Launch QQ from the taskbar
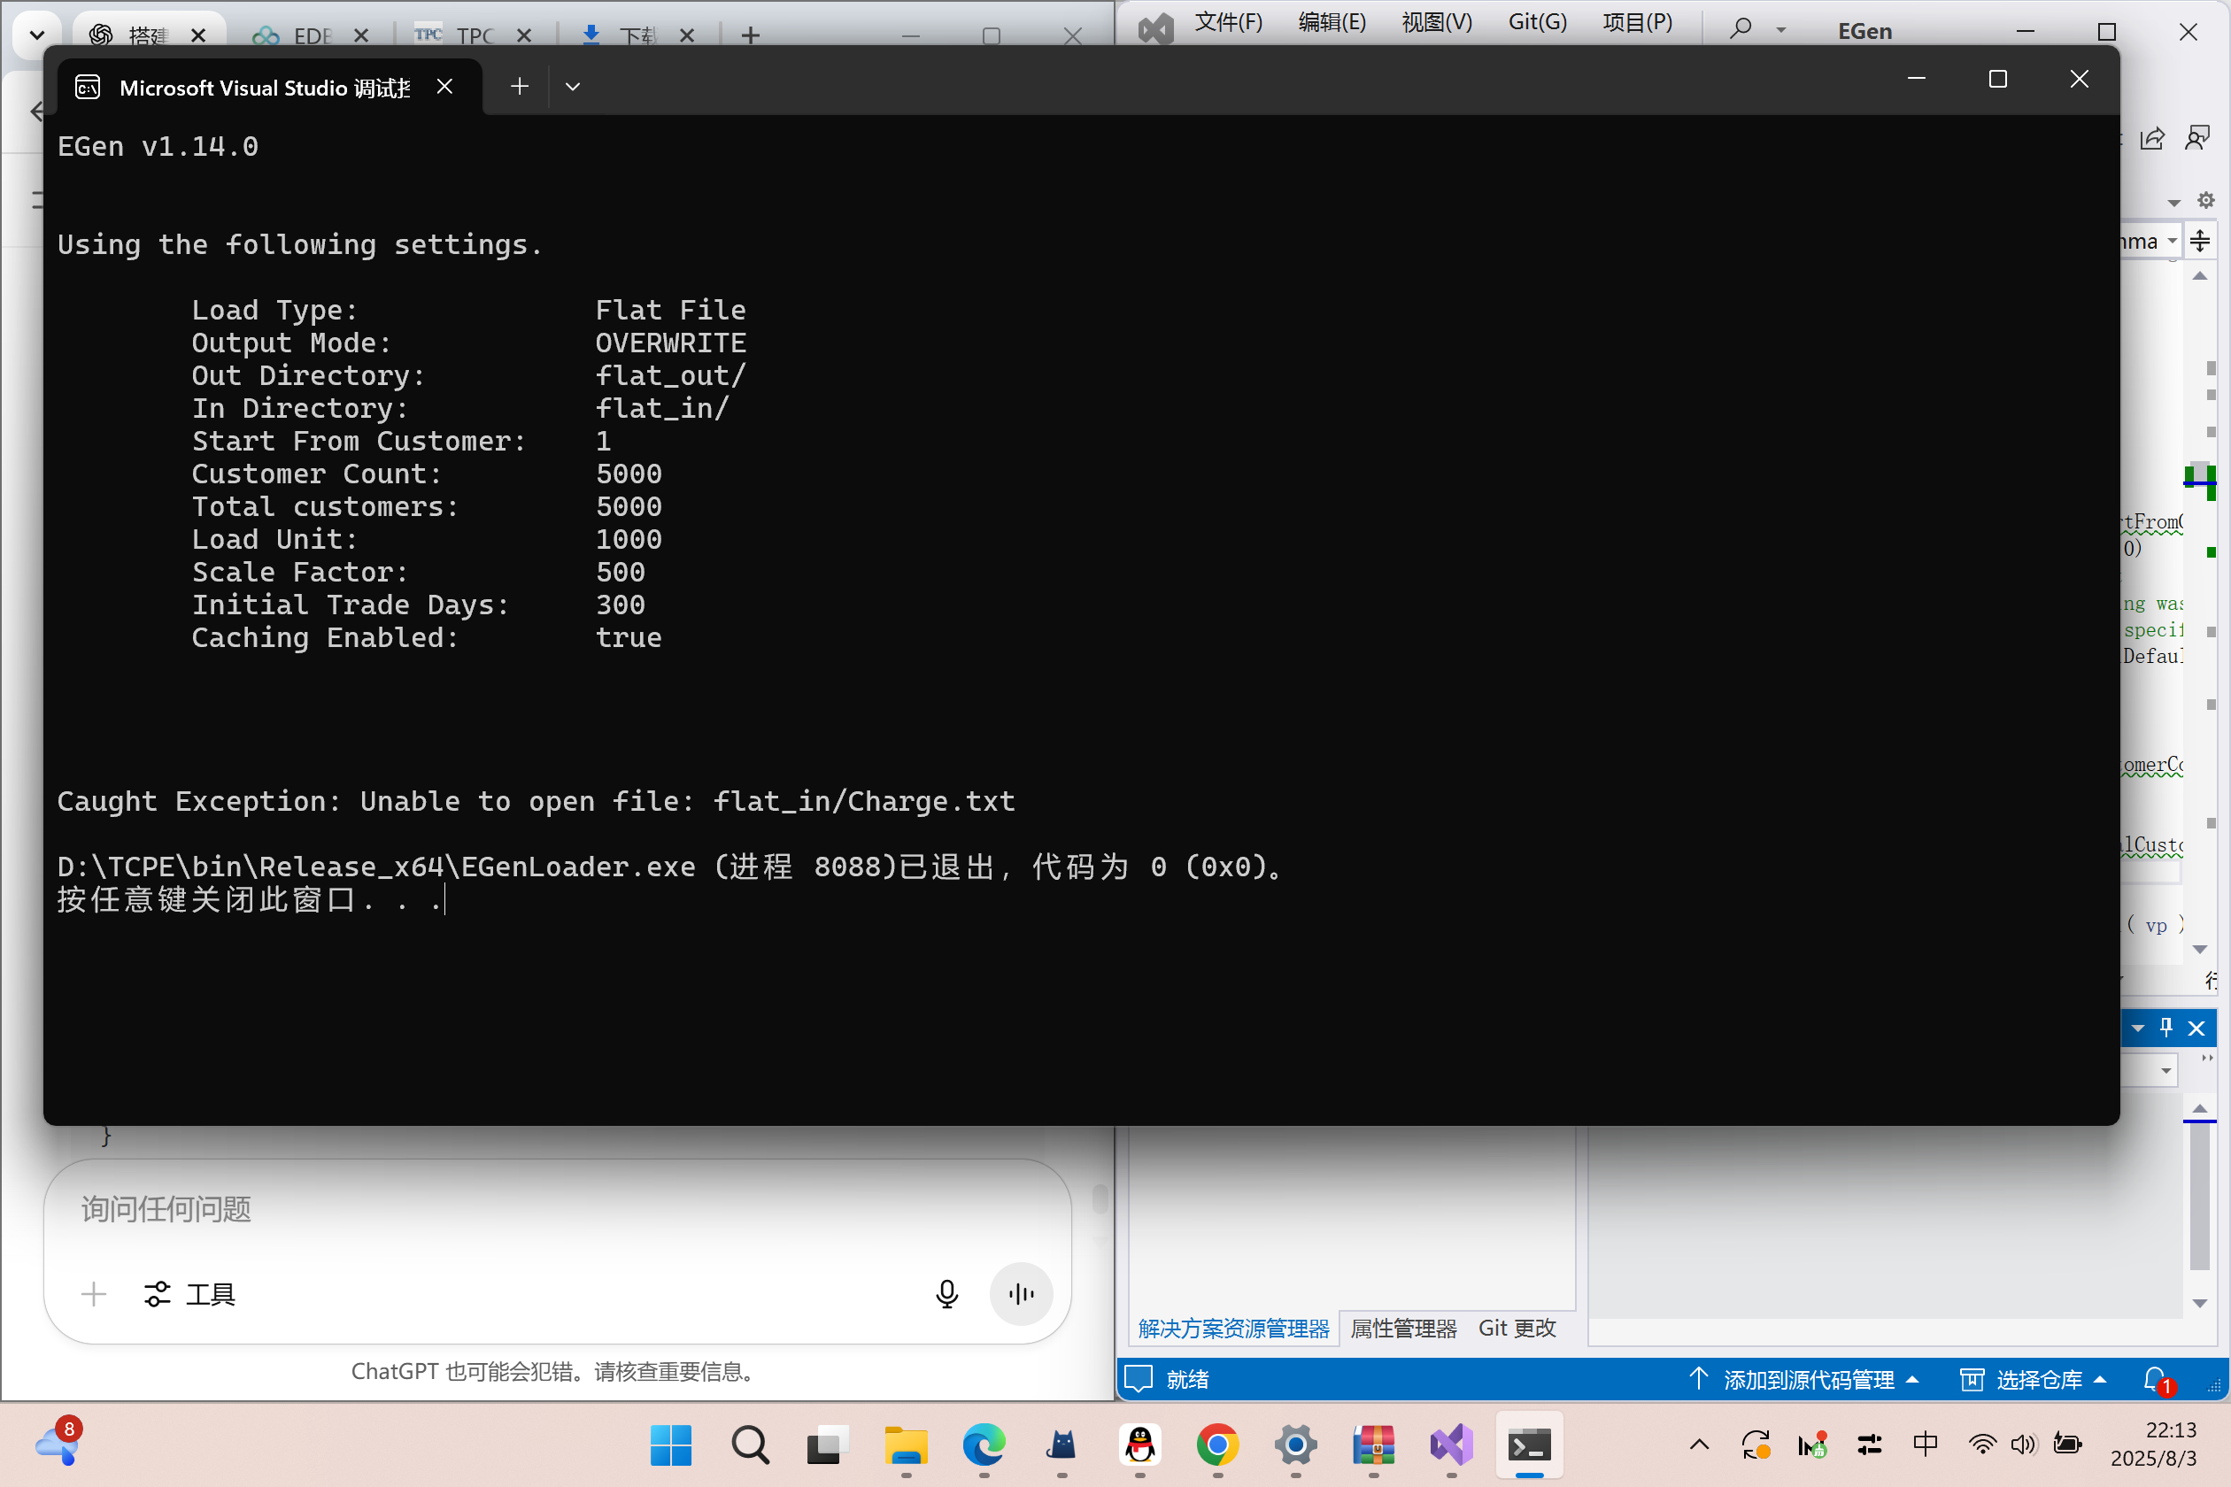Image resolution: width=2231 pixels, height=1487 pixels. (1139, 1445)
